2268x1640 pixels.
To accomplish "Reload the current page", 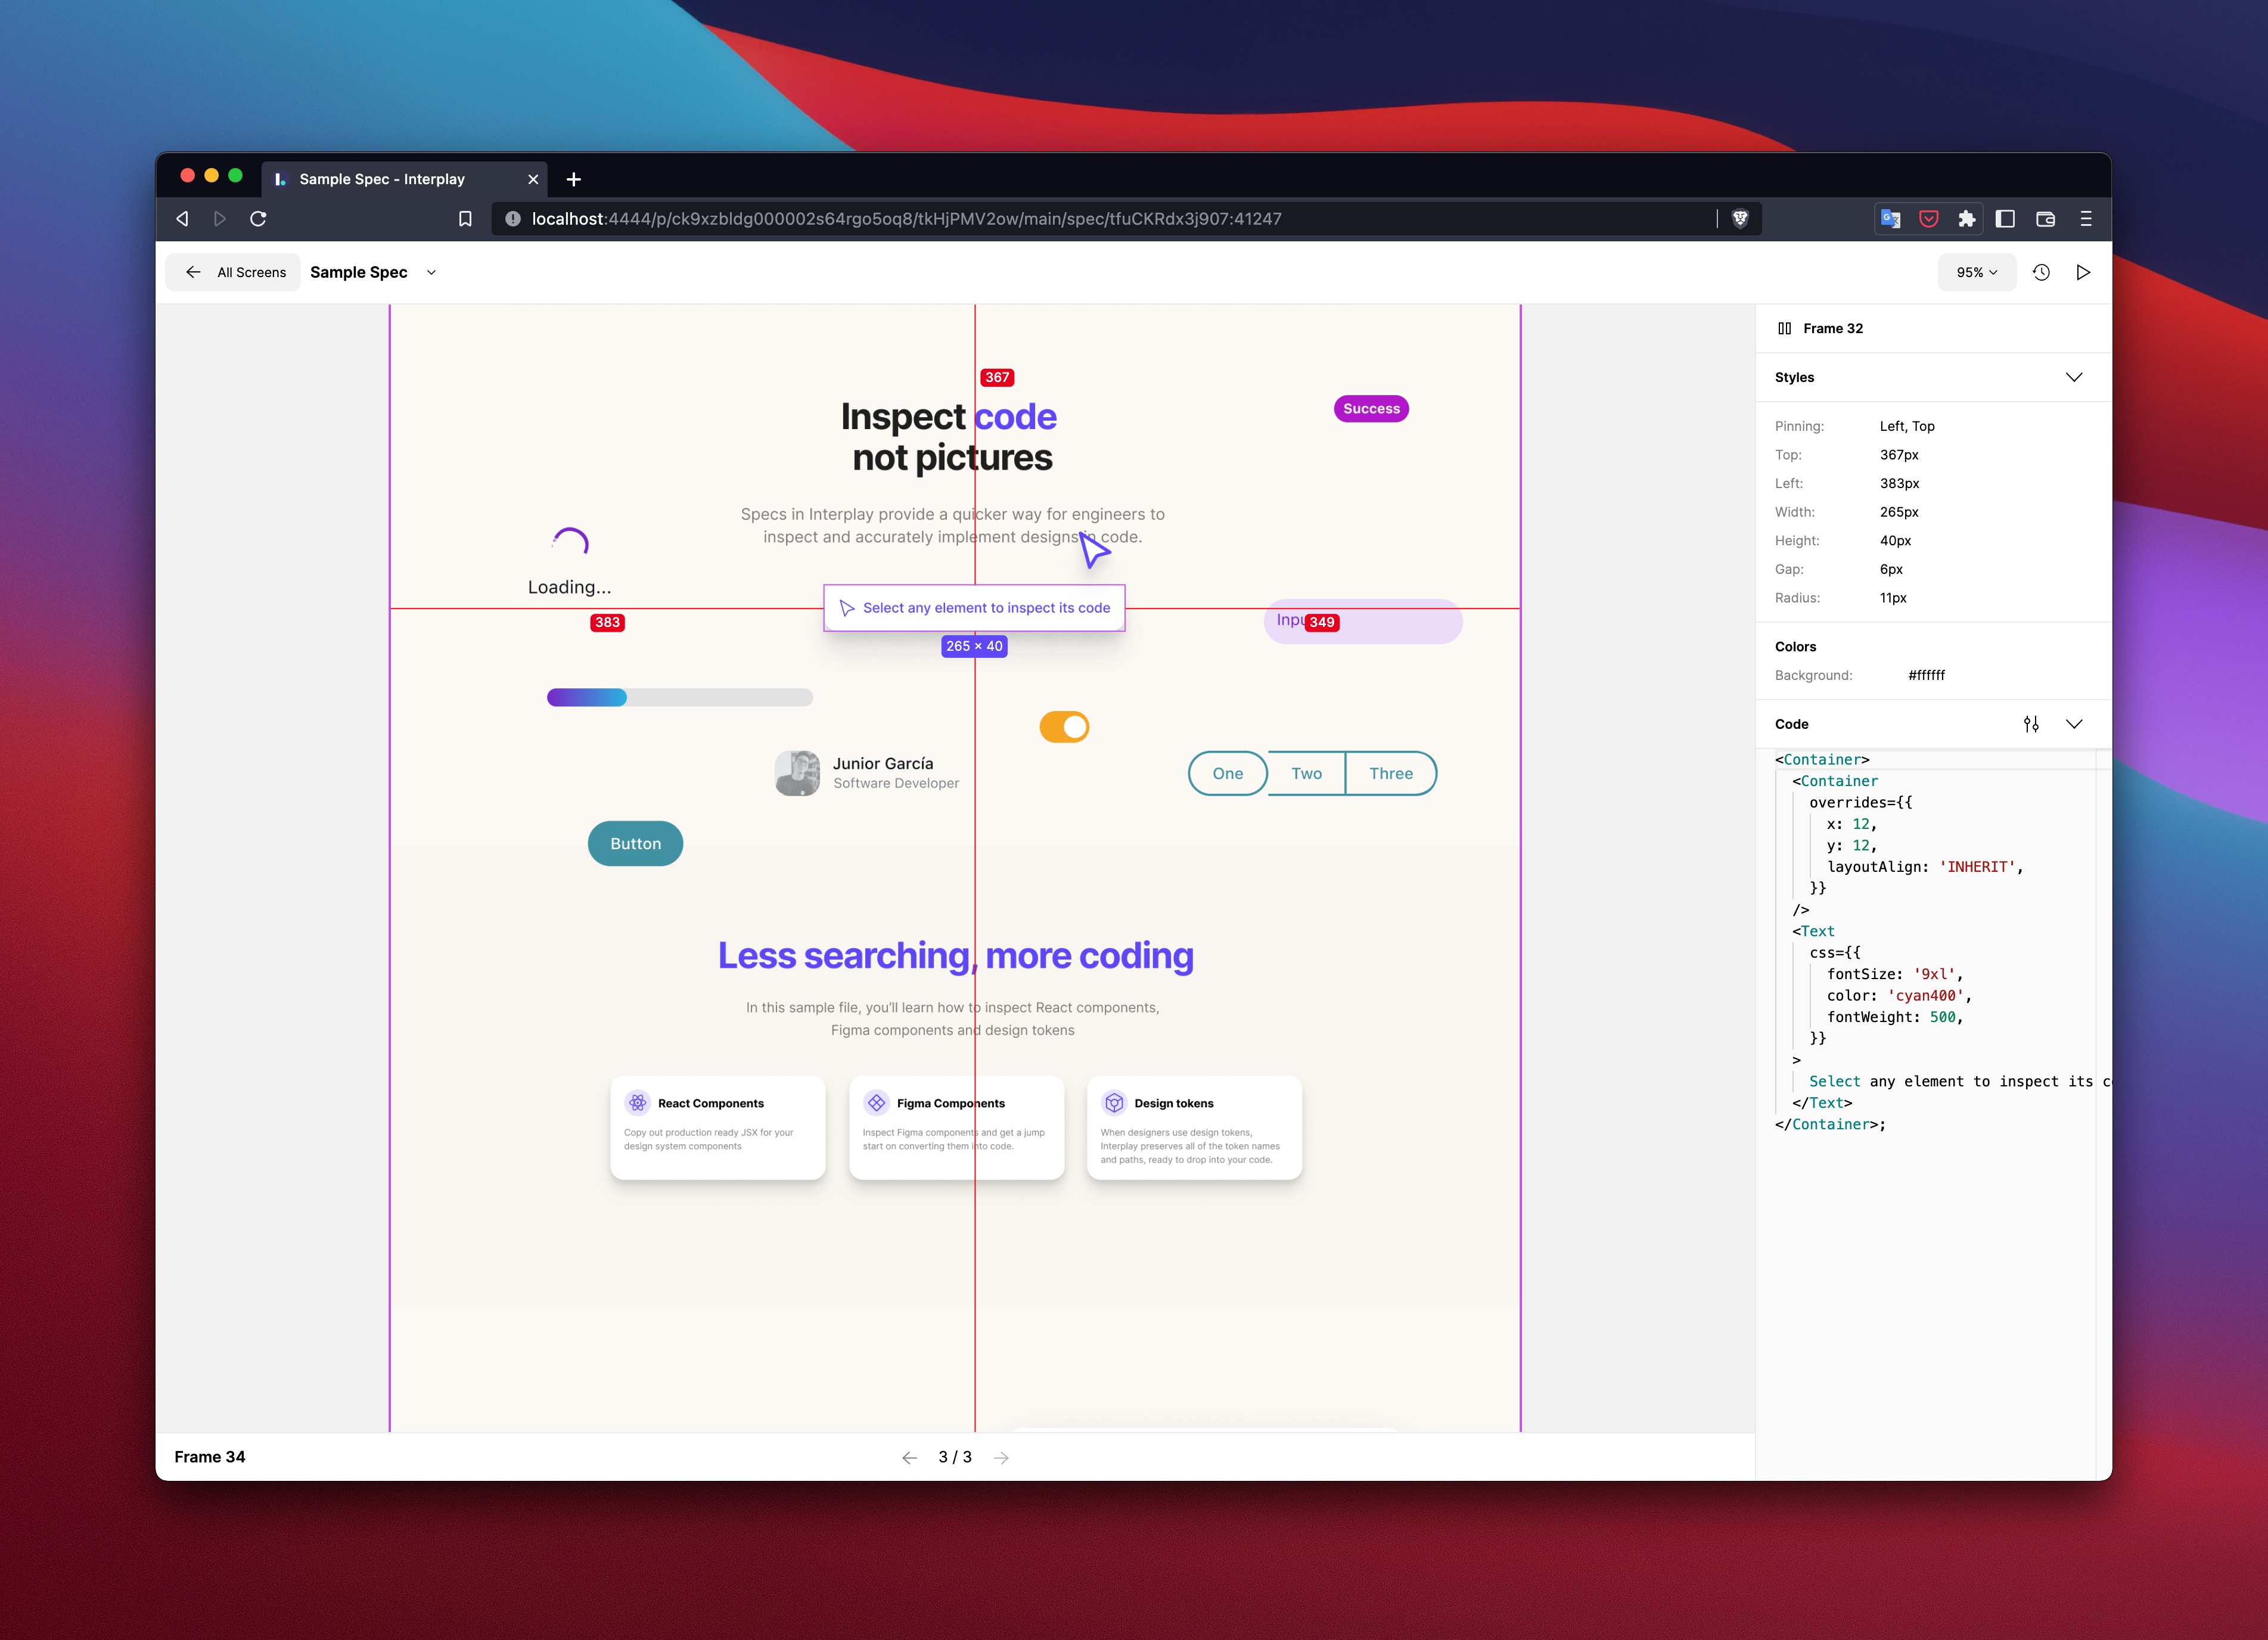I will [258, 219].
